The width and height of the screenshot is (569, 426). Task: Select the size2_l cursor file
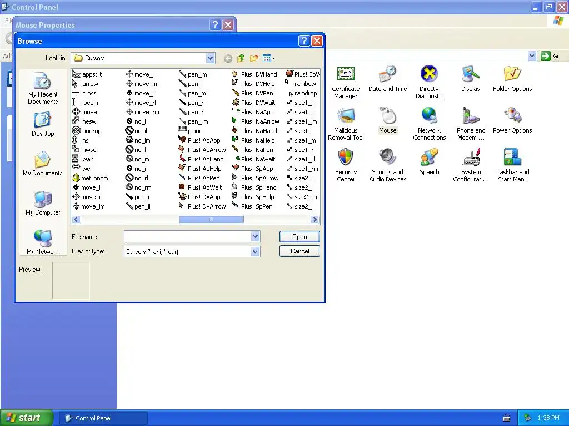pos(299,206)
